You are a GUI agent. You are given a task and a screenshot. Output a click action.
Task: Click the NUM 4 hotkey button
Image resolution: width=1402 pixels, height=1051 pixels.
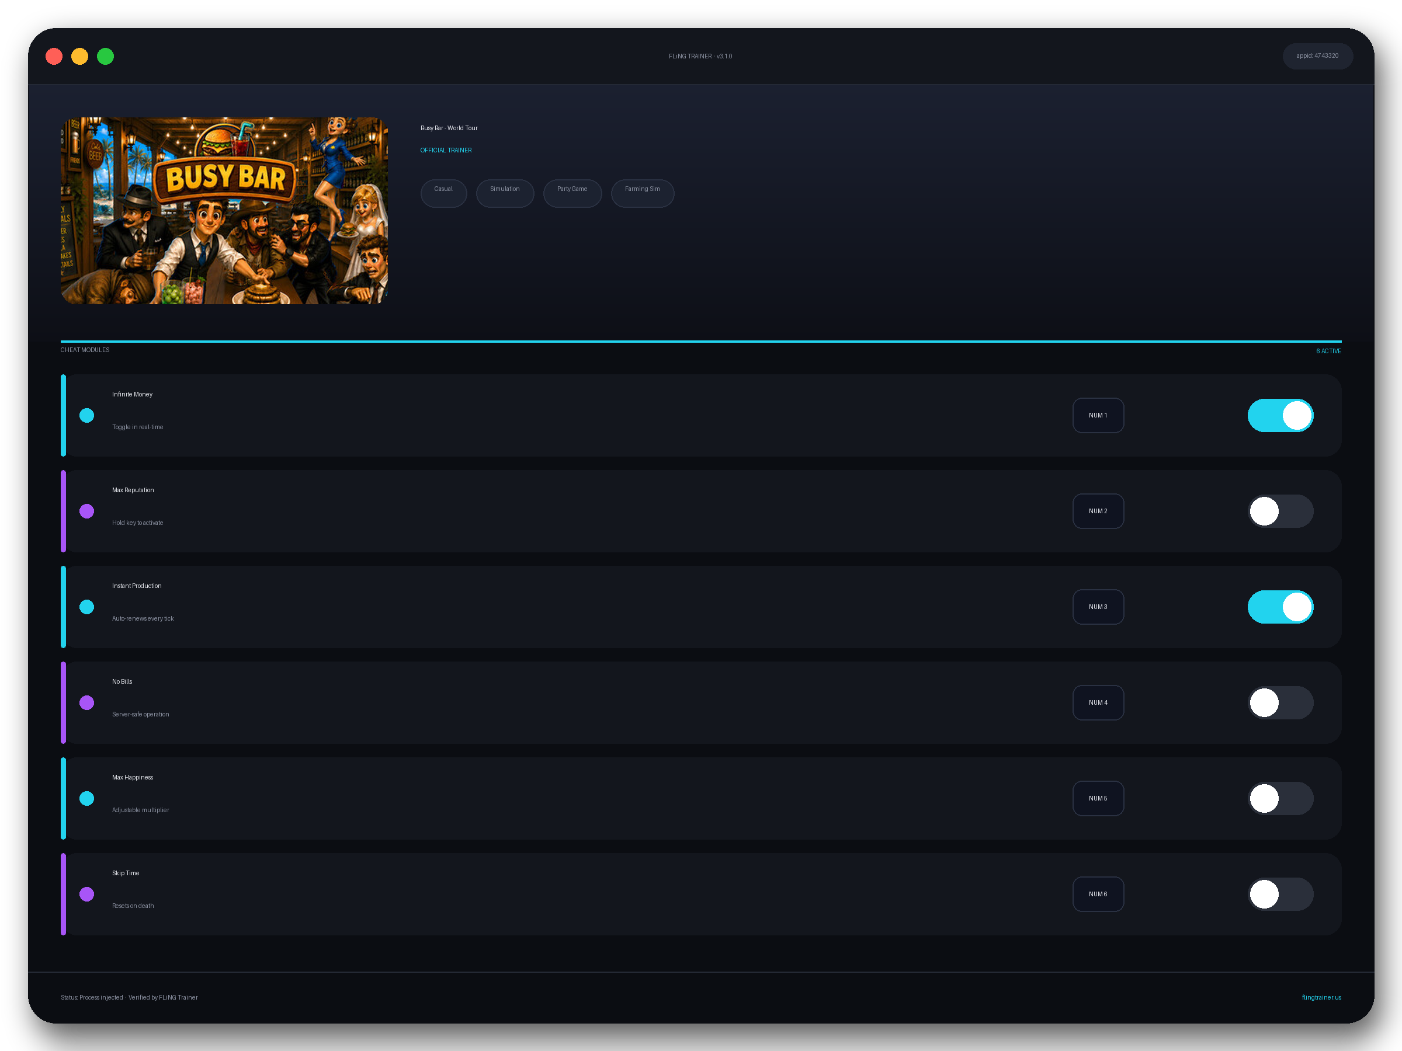point(1098,702)
